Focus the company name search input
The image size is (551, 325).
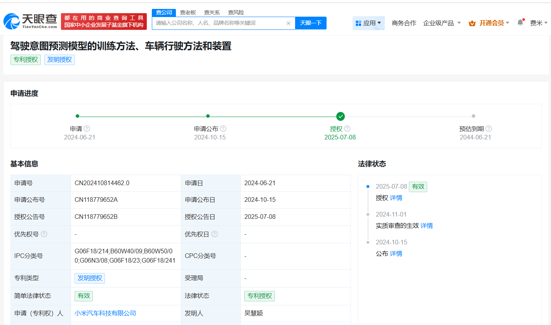click(219, 23)
